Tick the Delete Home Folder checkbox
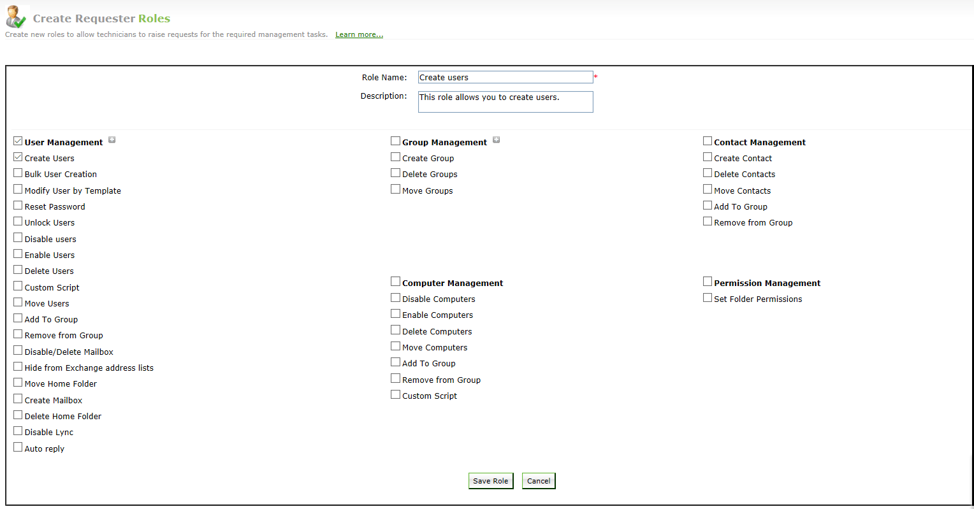 (x=18, y=415)
